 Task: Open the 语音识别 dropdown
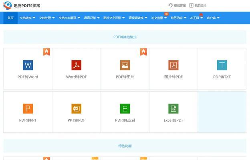(x=92, y=18)
